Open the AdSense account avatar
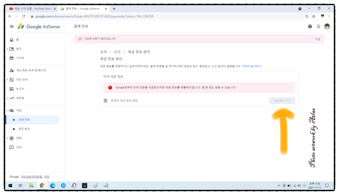This screenshot has height=195, width=339. pyautogui.click(x=327, y=26)
